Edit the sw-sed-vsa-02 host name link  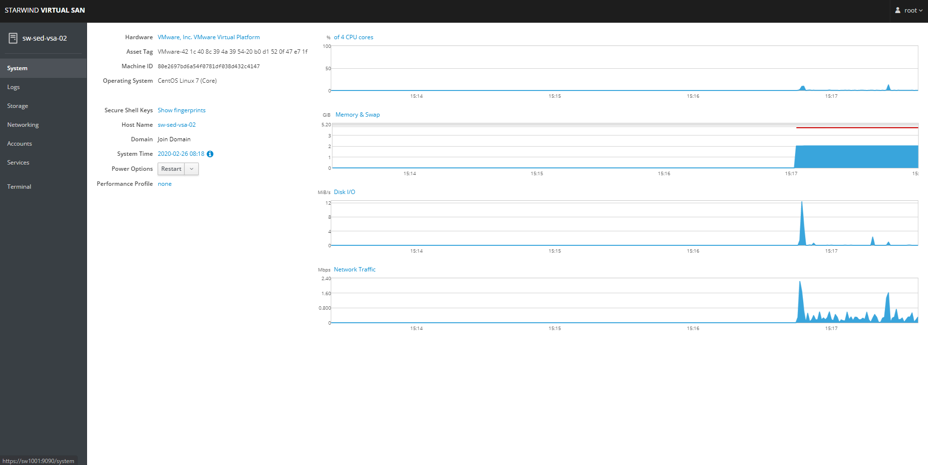tap(177, 125)
